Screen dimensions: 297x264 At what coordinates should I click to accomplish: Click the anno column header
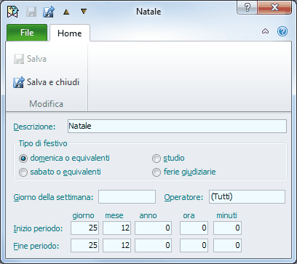point(148,215)
